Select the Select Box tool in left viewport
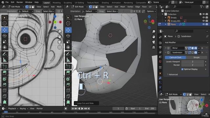Screen dimensions: 210x118 [x=5, y=18]
